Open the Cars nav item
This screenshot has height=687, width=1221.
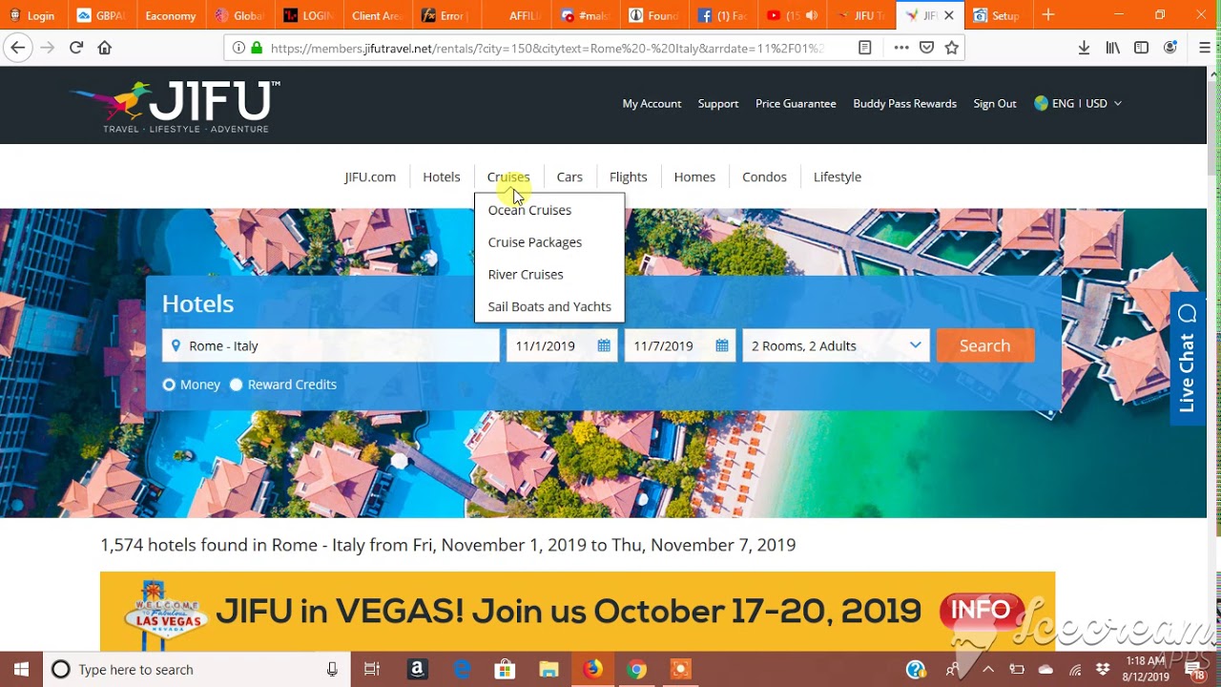pos(569,177)
